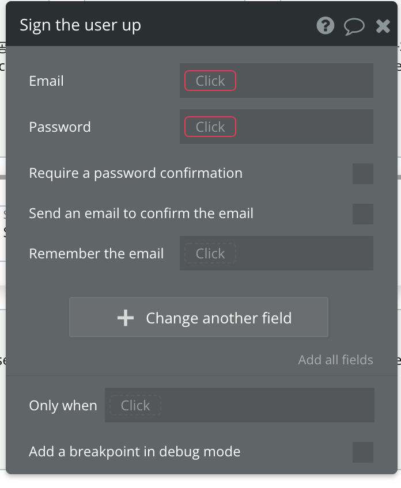Image resolution: width=401 pixels, height=488 pixels.
Task: Click the Only when label
Action: click(x=63, y=406)
